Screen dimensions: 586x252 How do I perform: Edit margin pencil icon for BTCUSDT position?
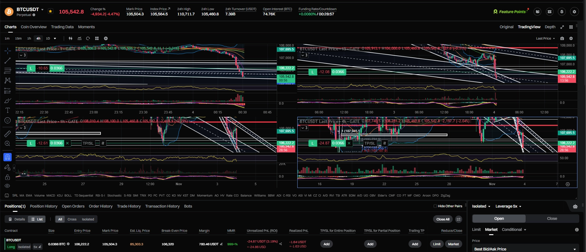tap(221, 244)
